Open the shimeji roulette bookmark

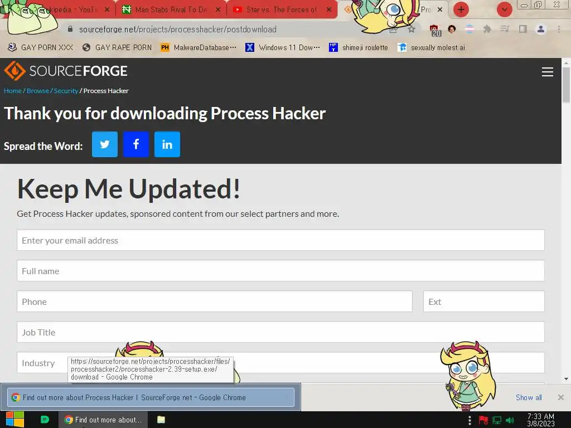(x=359, y=48)
